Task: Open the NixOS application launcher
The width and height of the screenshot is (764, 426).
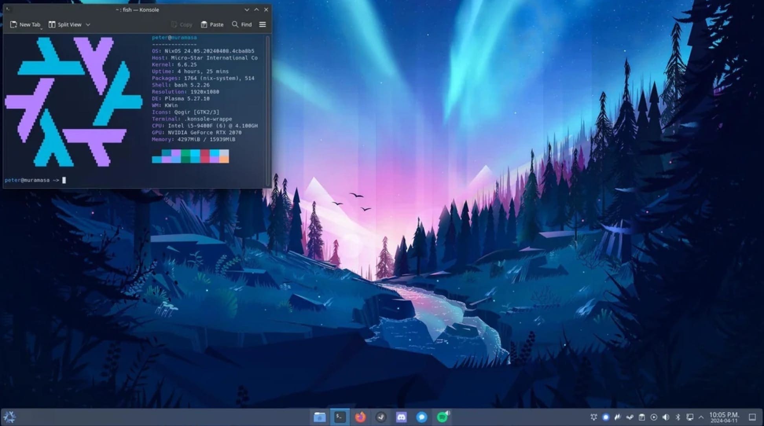Action: pyautogui.click(x=9, y=417)
